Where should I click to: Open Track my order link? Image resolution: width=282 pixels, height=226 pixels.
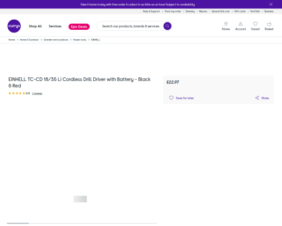[173, 11]
